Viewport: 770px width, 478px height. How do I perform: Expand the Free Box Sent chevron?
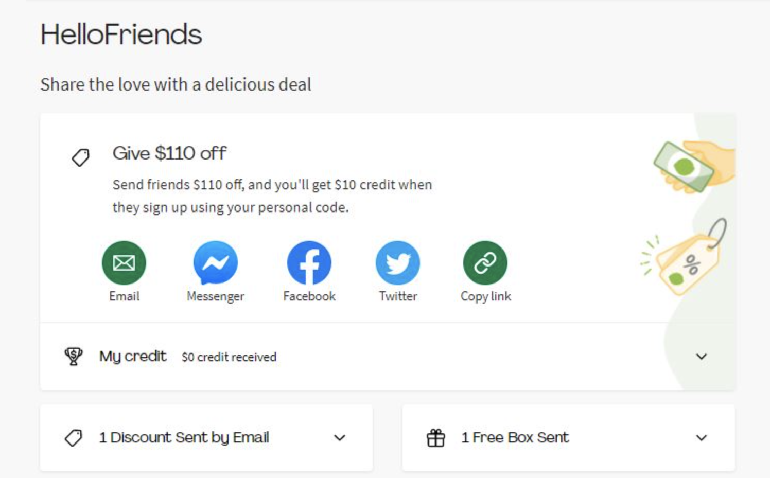[701, 438]
